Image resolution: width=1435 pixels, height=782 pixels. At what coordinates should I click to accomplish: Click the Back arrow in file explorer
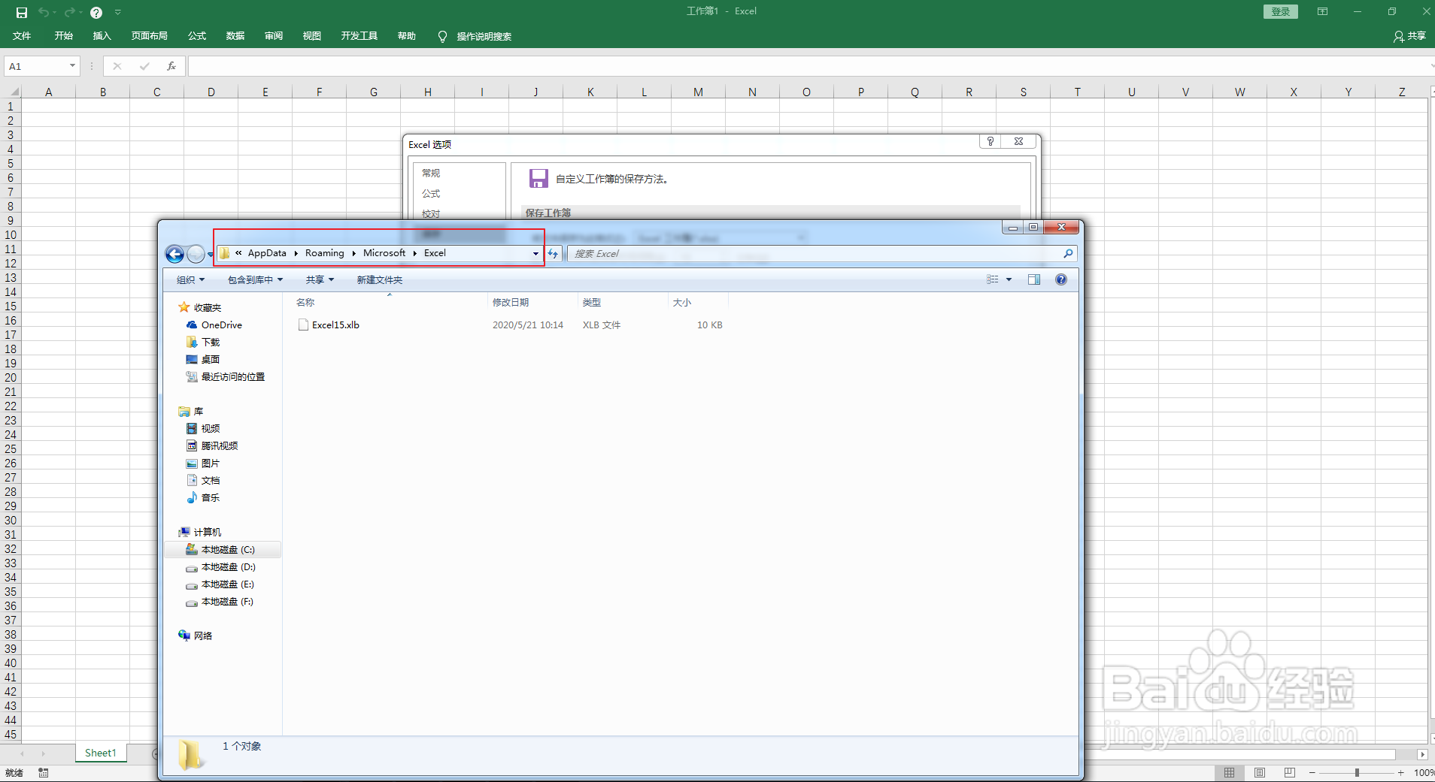[174, 254]
